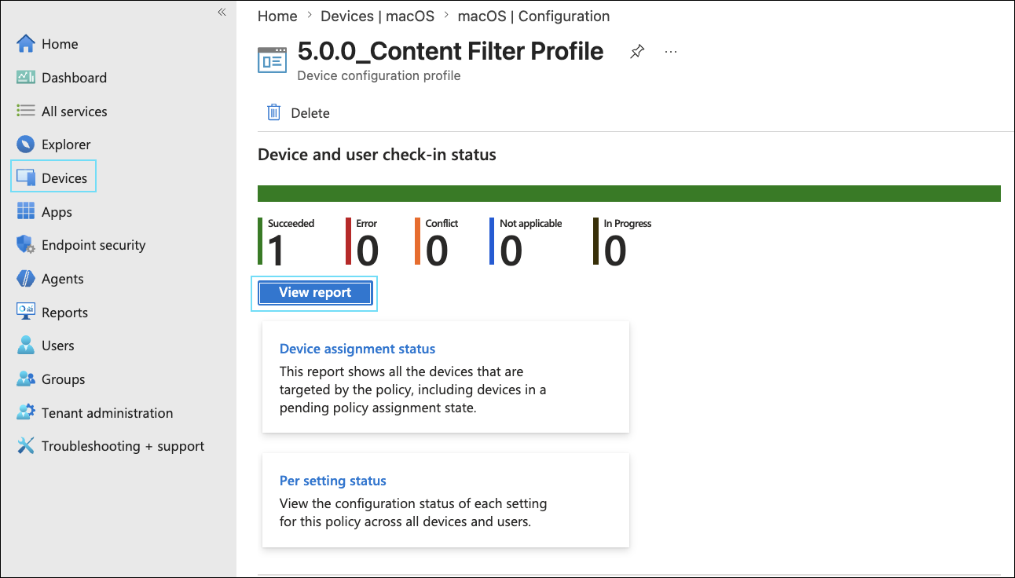
Task: Open Device assignment status report
Action: (x=357, y=349)
